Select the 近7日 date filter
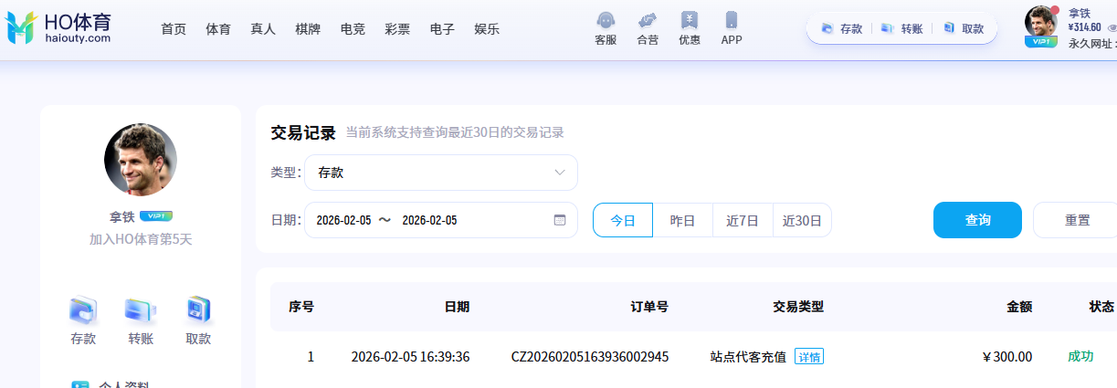The height and width of the screenshot is (388, 1117). (x=743, y=220)
